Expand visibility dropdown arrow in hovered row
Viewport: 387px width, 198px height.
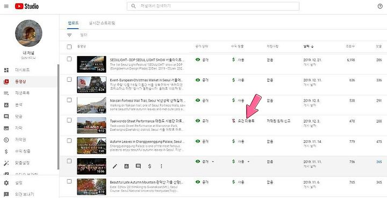(x=213, y=161)
